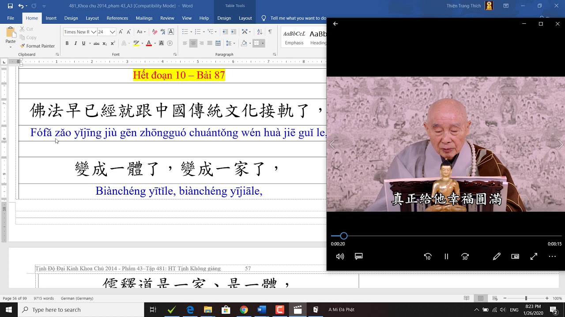Open more options ellipsis in video player
The height and width of the screenshot is (317, 565).
552,256
